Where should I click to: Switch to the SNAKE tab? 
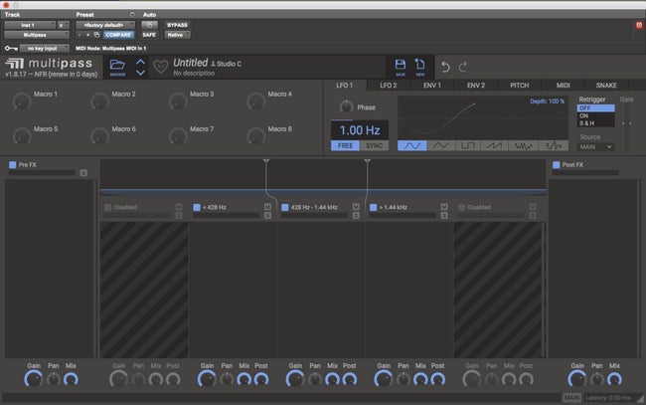point(606,86)
